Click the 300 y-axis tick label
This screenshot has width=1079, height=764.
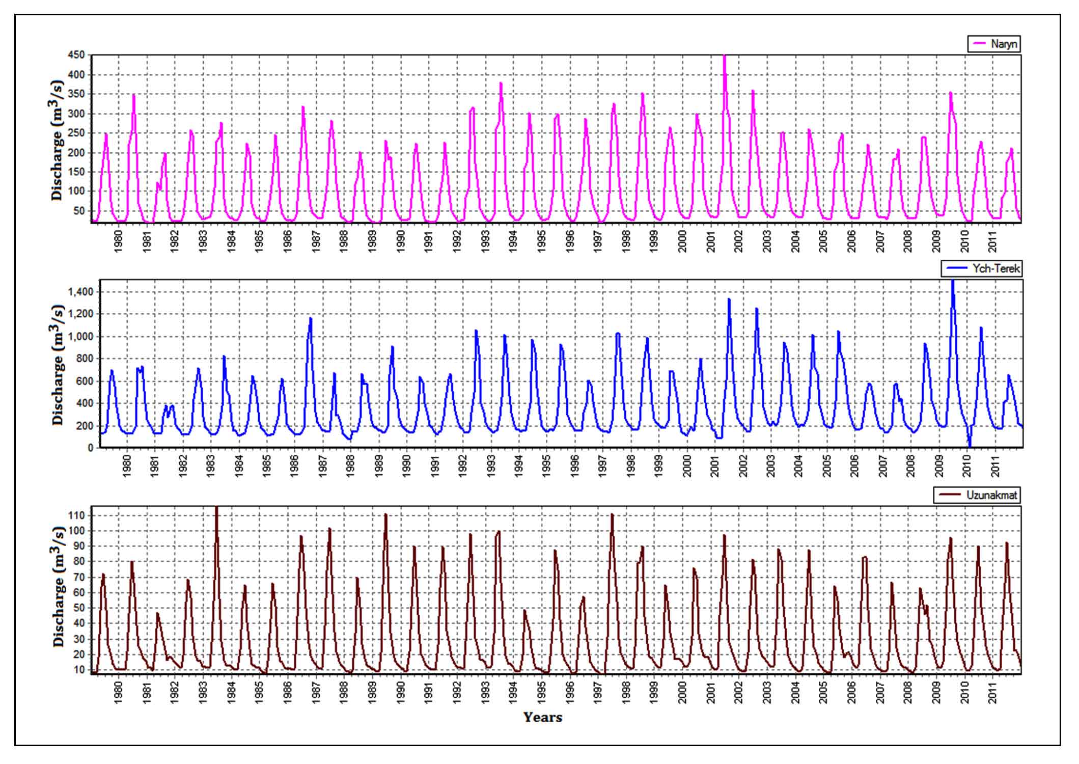[x=76, y=114]
